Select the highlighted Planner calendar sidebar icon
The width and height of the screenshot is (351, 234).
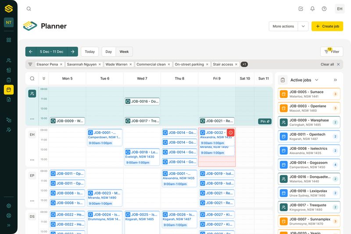9,90
